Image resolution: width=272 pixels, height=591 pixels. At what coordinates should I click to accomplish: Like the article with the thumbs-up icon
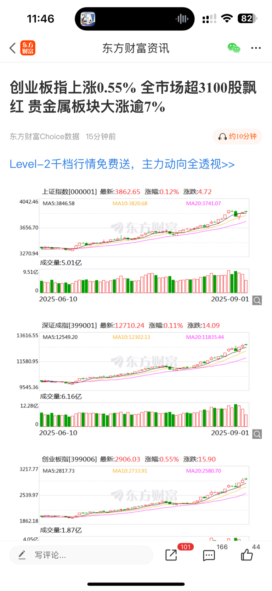click(247, 554)
